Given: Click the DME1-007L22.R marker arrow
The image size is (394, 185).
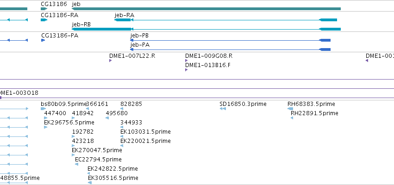Looking at the screenshot, I should (x=110, y=61).
